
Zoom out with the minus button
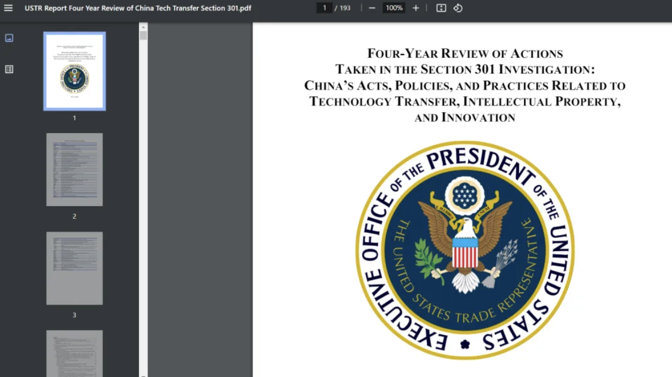click(x=372, y=8)
